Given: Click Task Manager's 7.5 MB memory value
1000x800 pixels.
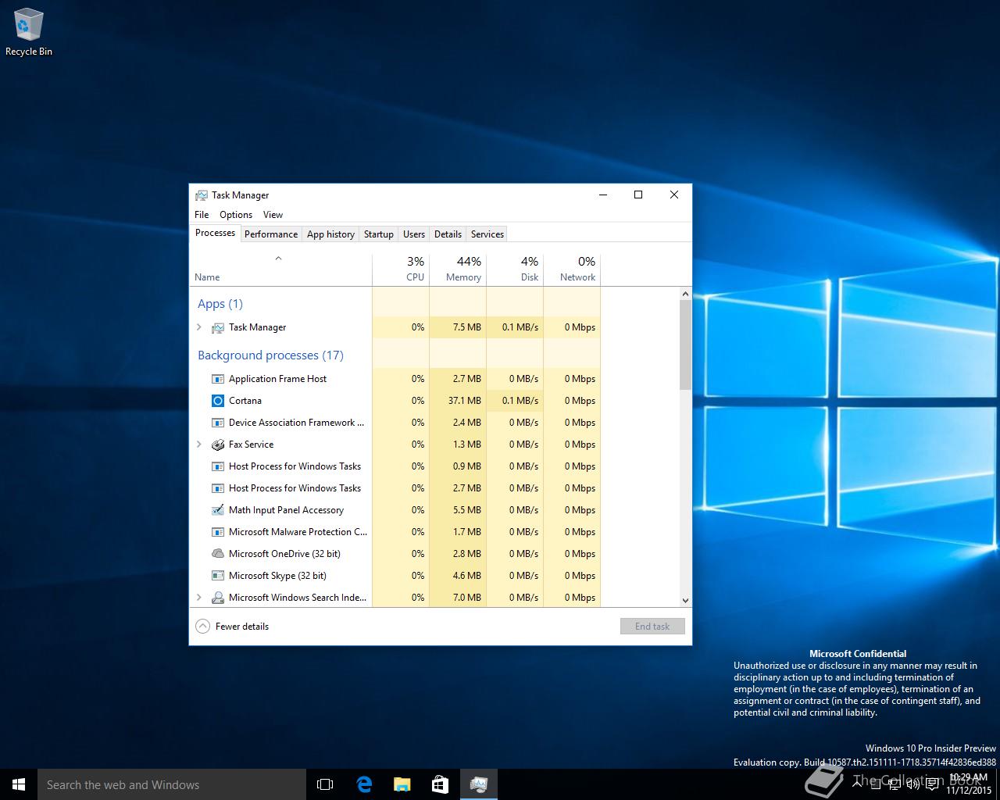Looking at the screenshot, I should point(467,327).
